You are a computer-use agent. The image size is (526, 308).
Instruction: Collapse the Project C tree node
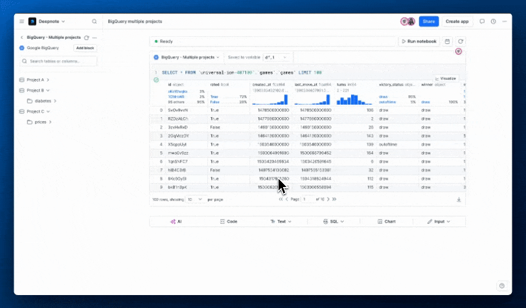click(48, 111)
